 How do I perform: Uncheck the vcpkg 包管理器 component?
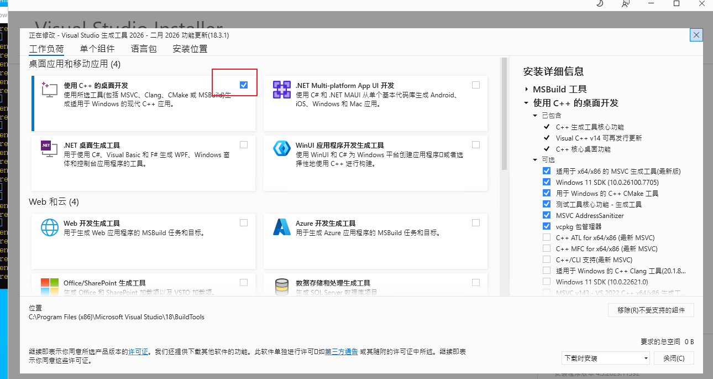(546, 226)
